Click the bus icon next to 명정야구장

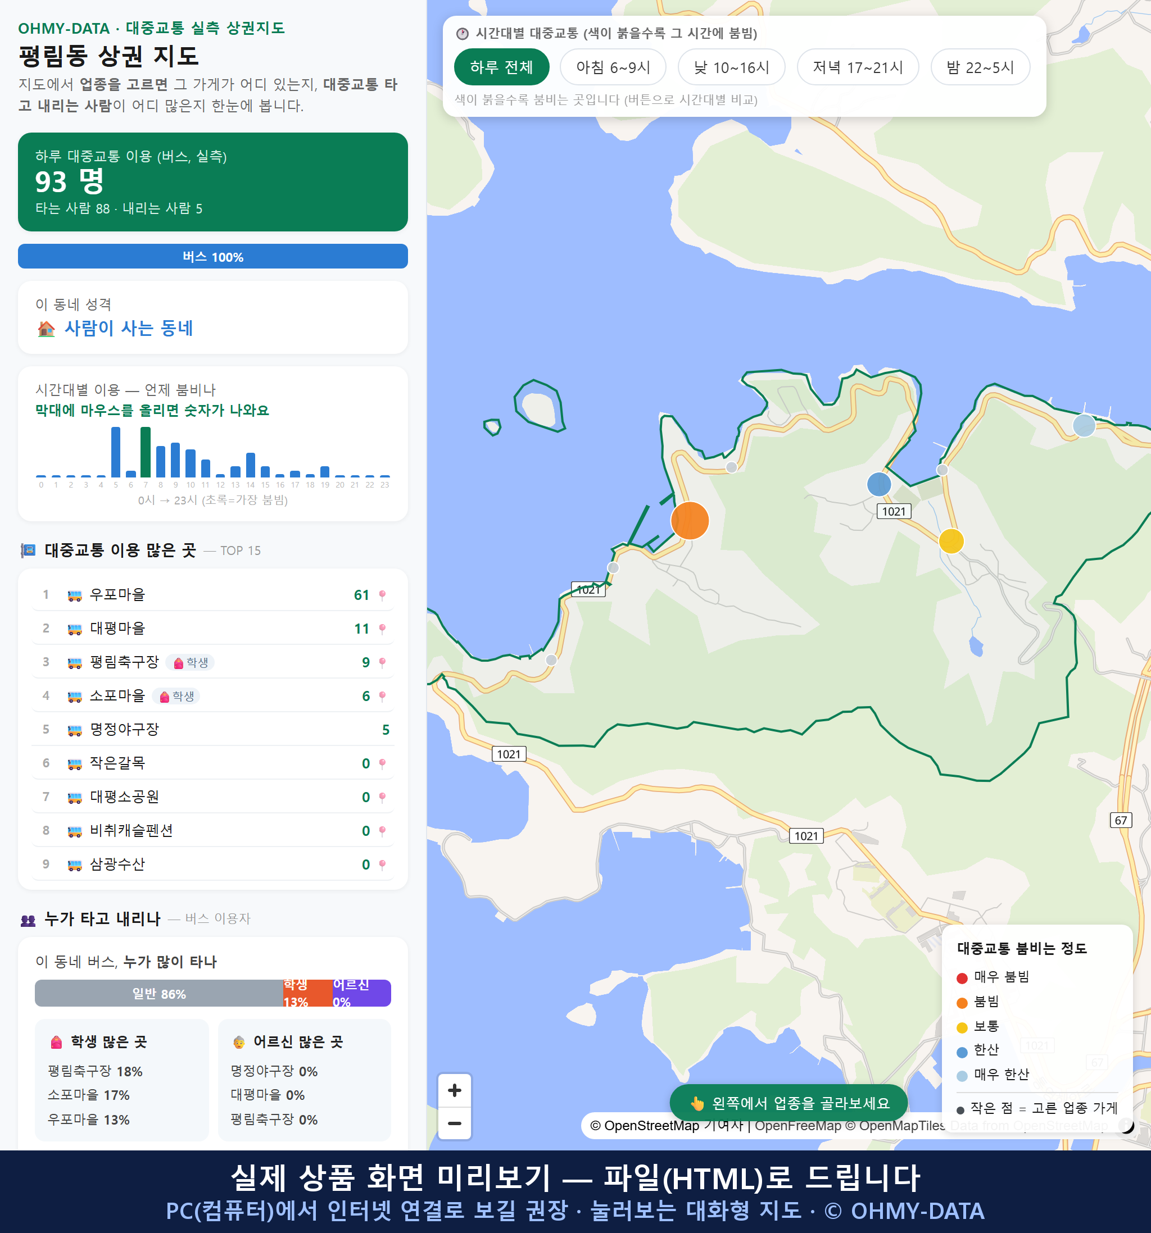click(x=74, y=730)
